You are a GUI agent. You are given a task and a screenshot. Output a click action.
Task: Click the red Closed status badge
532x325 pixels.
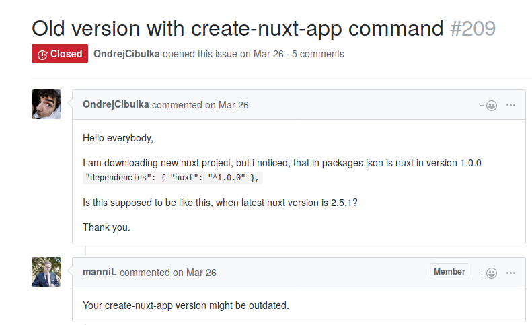(60, 54)
